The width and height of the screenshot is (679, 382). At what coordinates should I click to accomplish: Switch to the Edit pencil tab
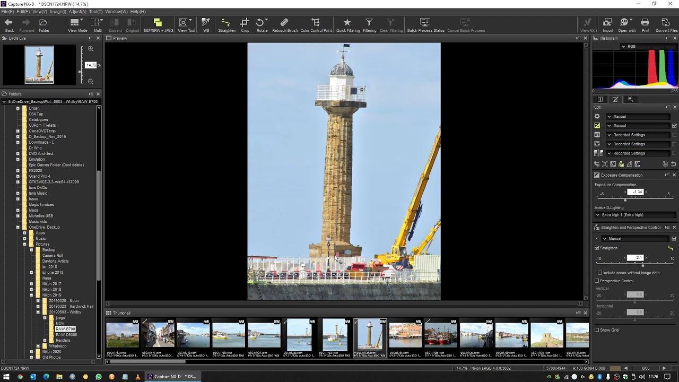click(615, 99)
